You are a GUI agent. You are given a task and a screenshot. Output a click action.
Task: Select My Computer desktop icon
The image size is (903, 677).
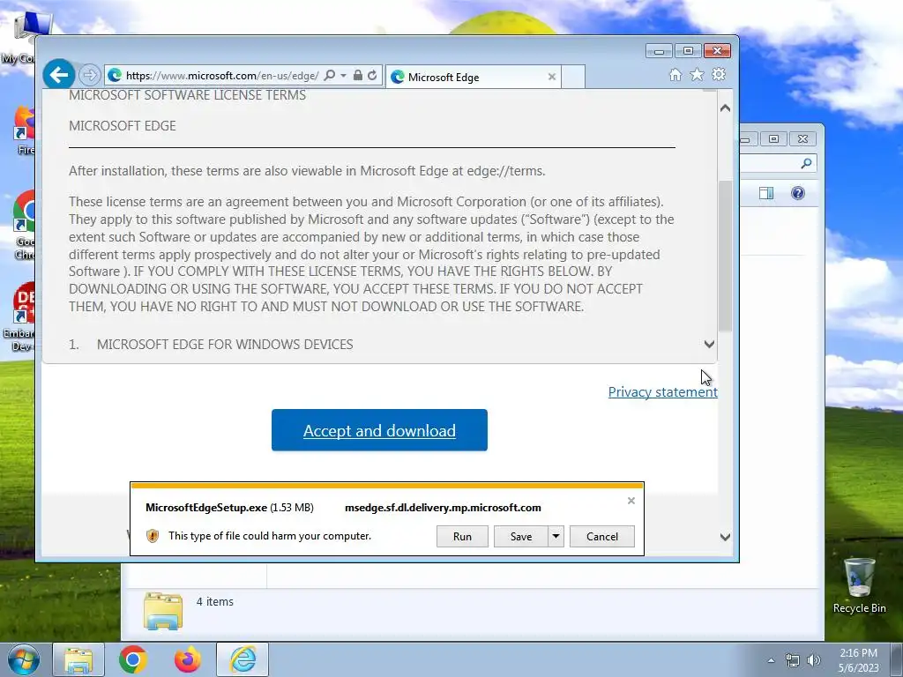click(x=23, y=37)
